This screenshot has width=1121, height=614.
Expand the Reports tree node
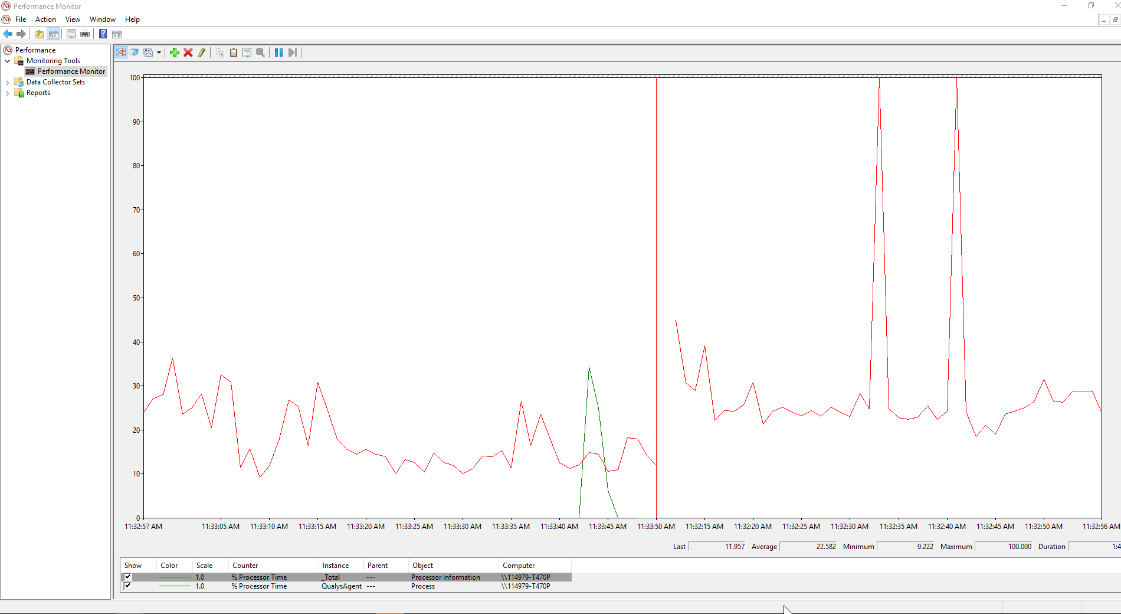(7, 93)
